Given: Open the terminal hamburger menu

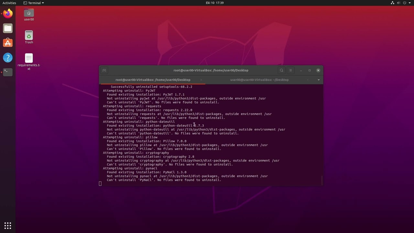Looking at the screenshot, I should (x=290, y=70).
